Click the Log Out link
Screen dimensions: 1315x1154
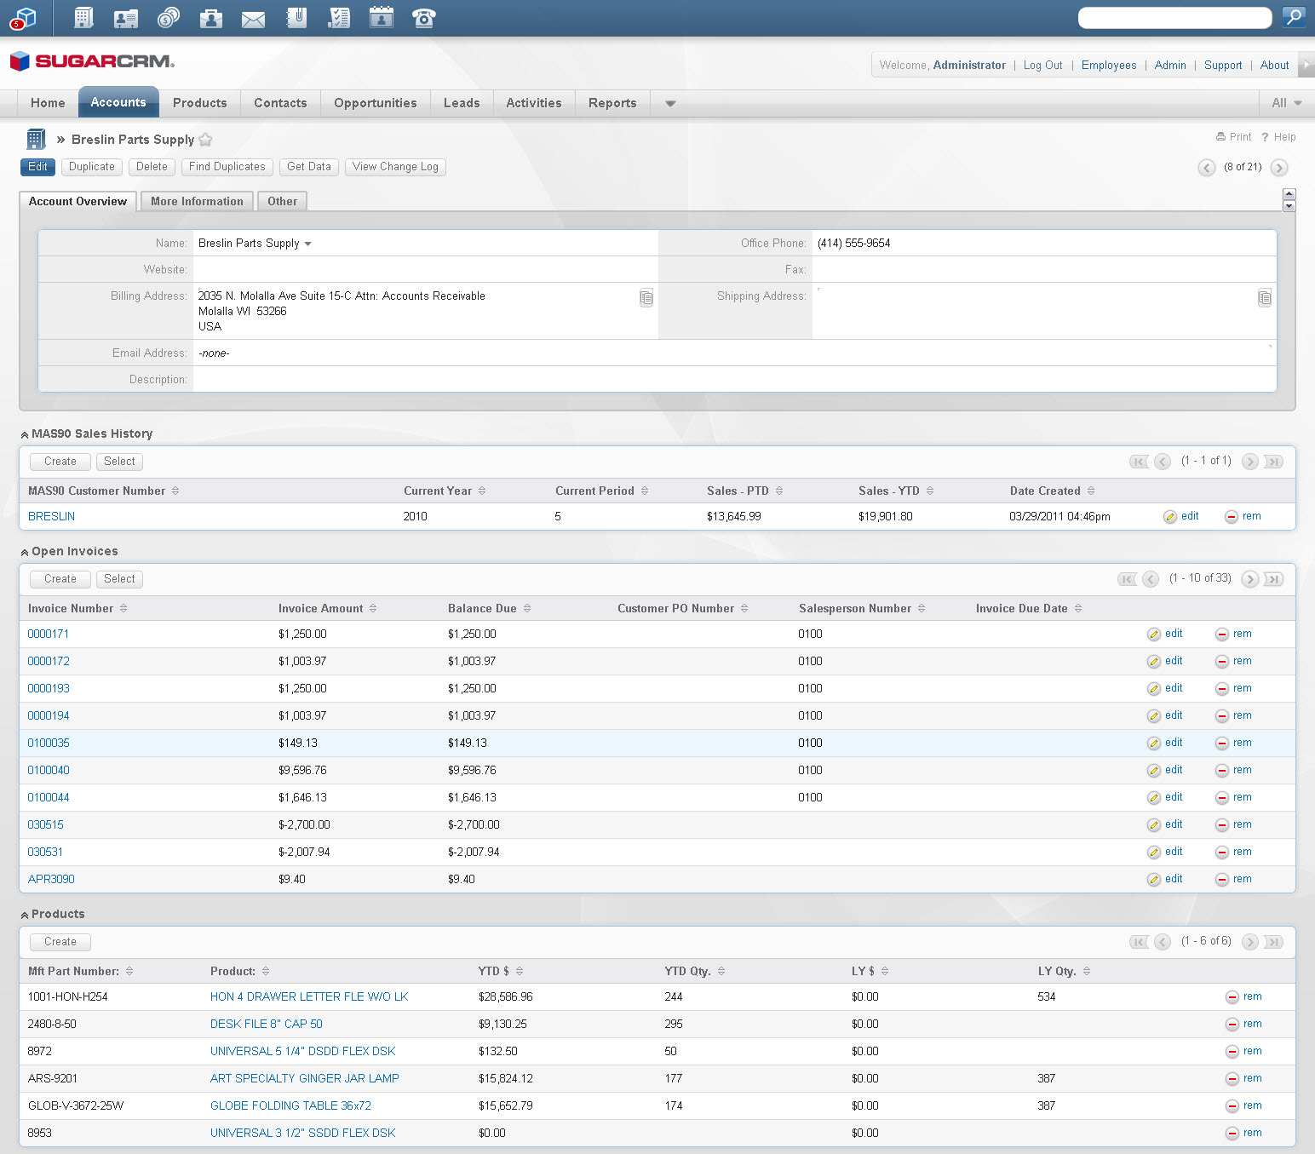(x=1042, y=65)
